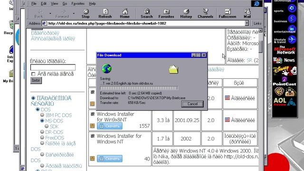Image resolution: width=304 pixels, height=171 pixels.
Task: Click the US flag in Win9x&NT row
Action: pos(227,119)
